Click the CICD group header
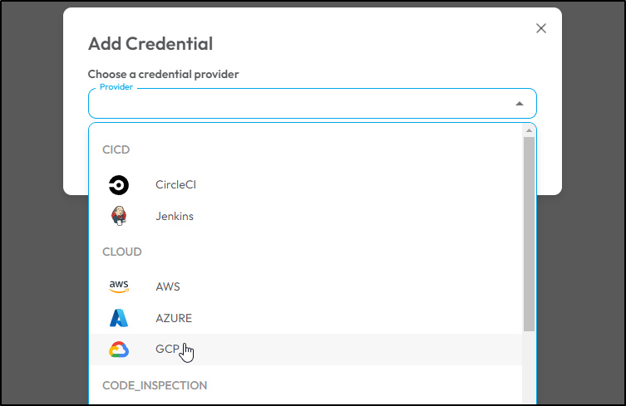The height and width of the screenshot is (406, 626). (116, 150)
